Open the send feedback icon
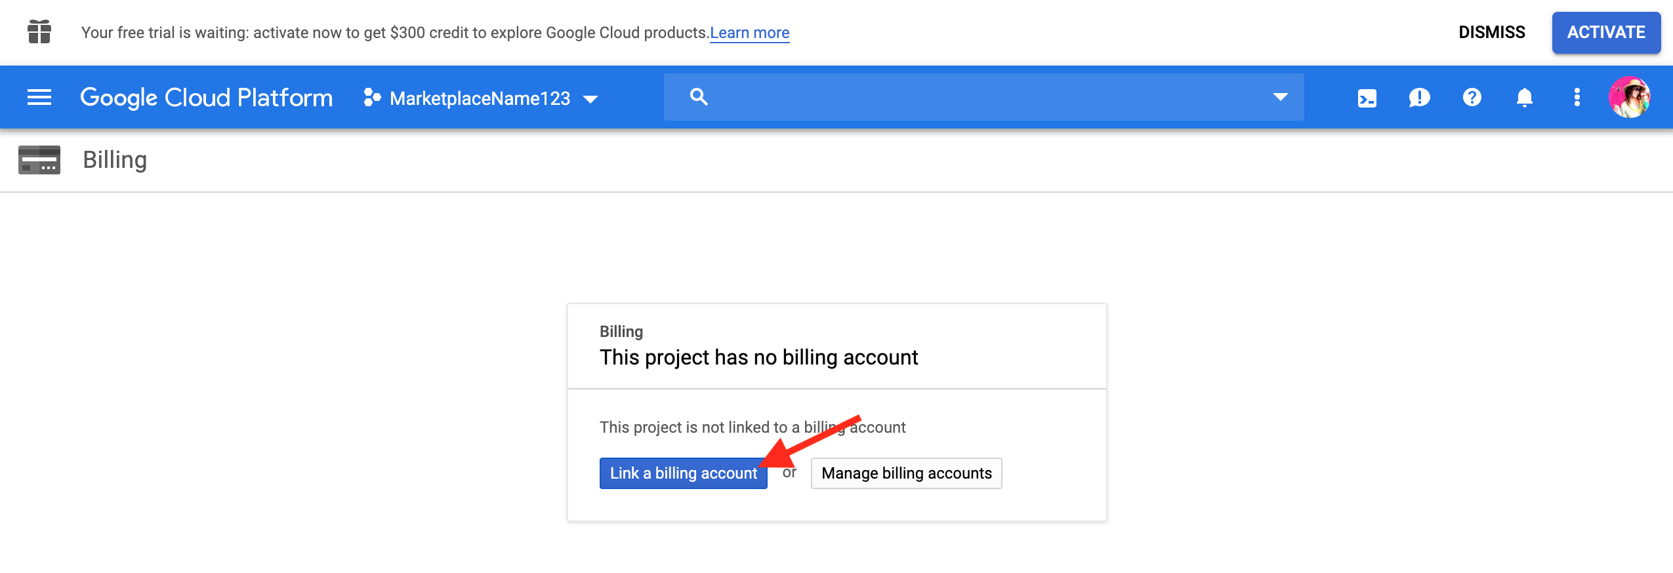Screen dimensions: 1673x573 point(1419,98)
